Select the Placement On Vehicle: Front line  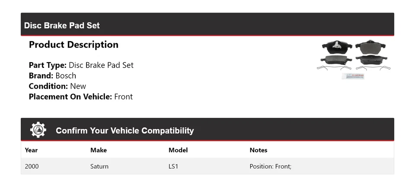tap(81, 97)
